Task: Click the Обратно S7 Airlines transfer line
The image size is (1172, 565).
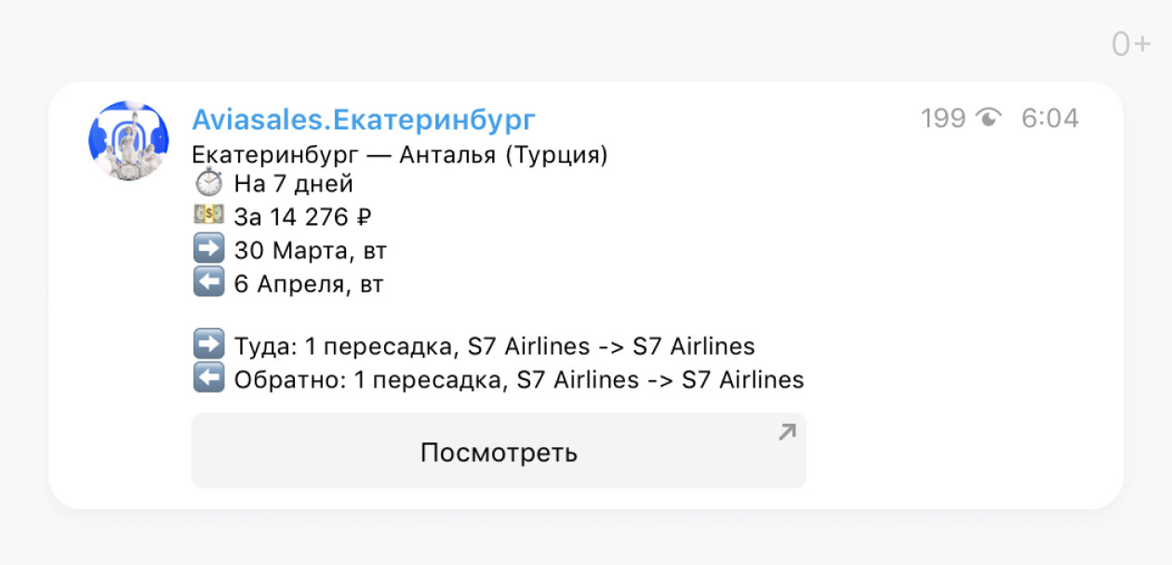Action: click(519, 380)
